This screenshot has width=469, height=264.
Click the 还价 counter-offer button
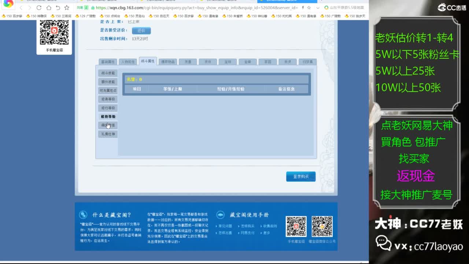(141, 31)
